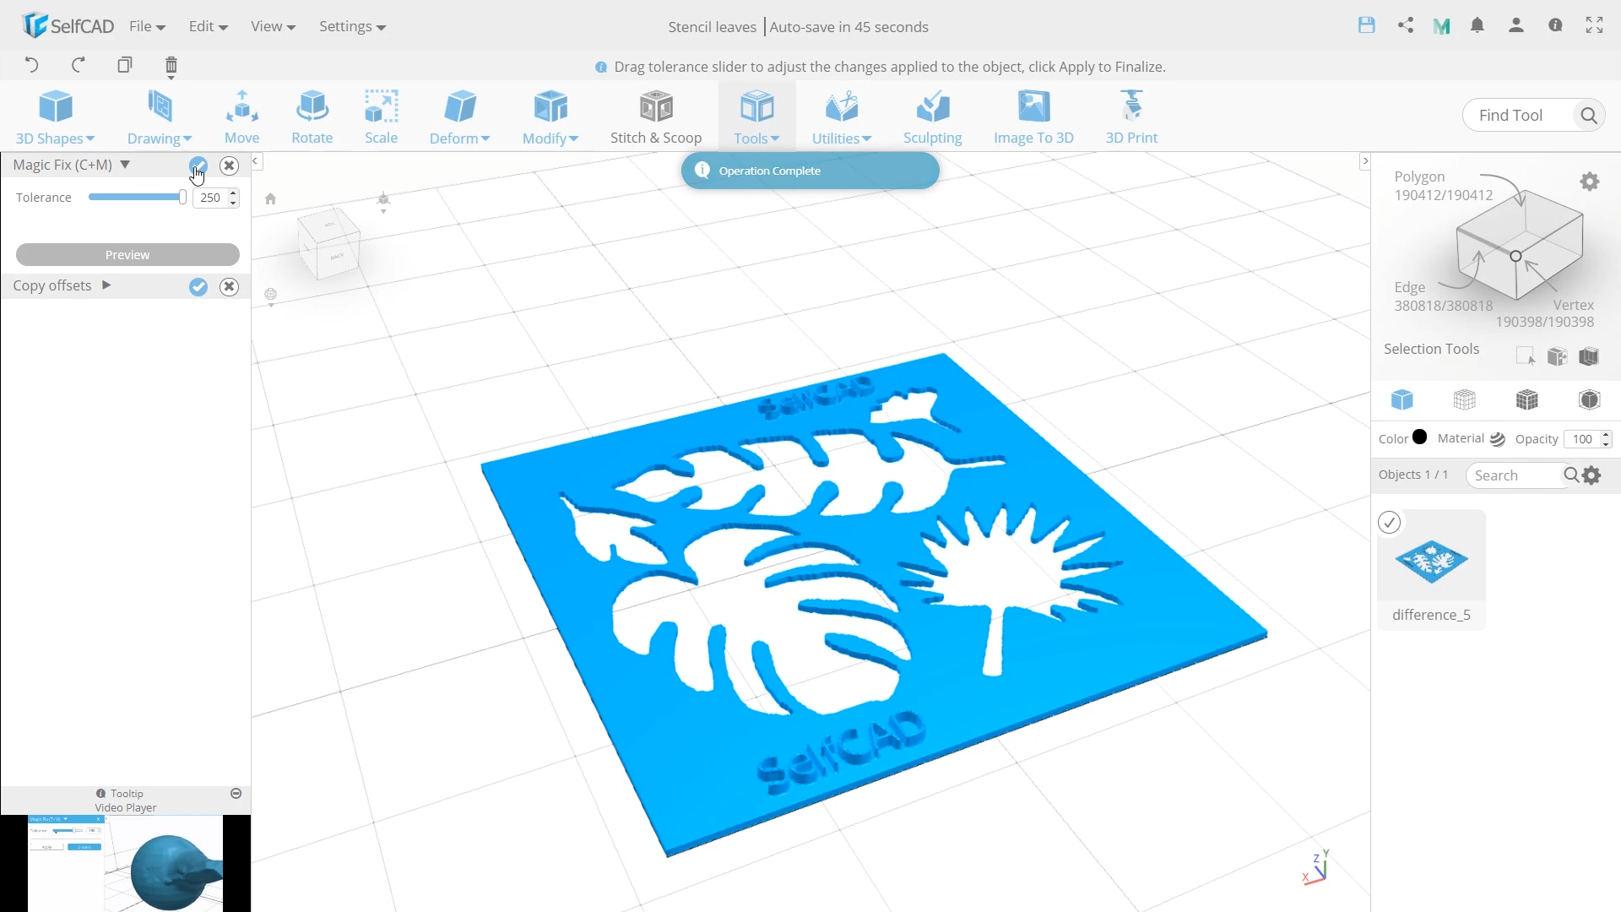
Task: Open the File menu
Action: pyautogui.click(x=147, y=26)
